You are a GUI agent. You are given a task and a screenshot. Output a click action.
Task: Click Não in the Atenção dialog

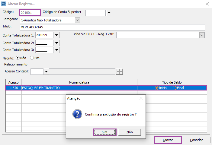coord(130,132)
